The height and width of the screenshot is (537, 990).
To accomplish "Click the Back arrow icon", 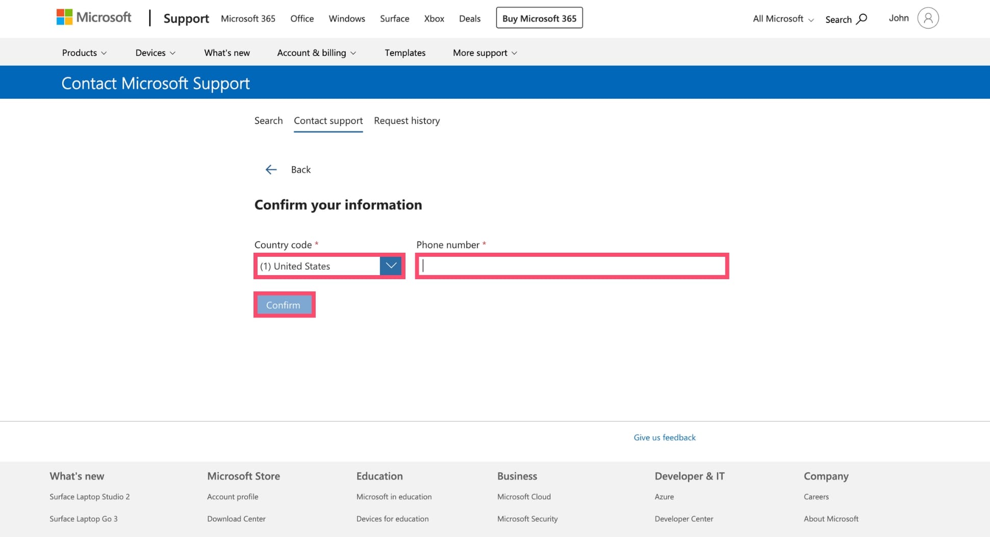I will click(x=271, y=170).
